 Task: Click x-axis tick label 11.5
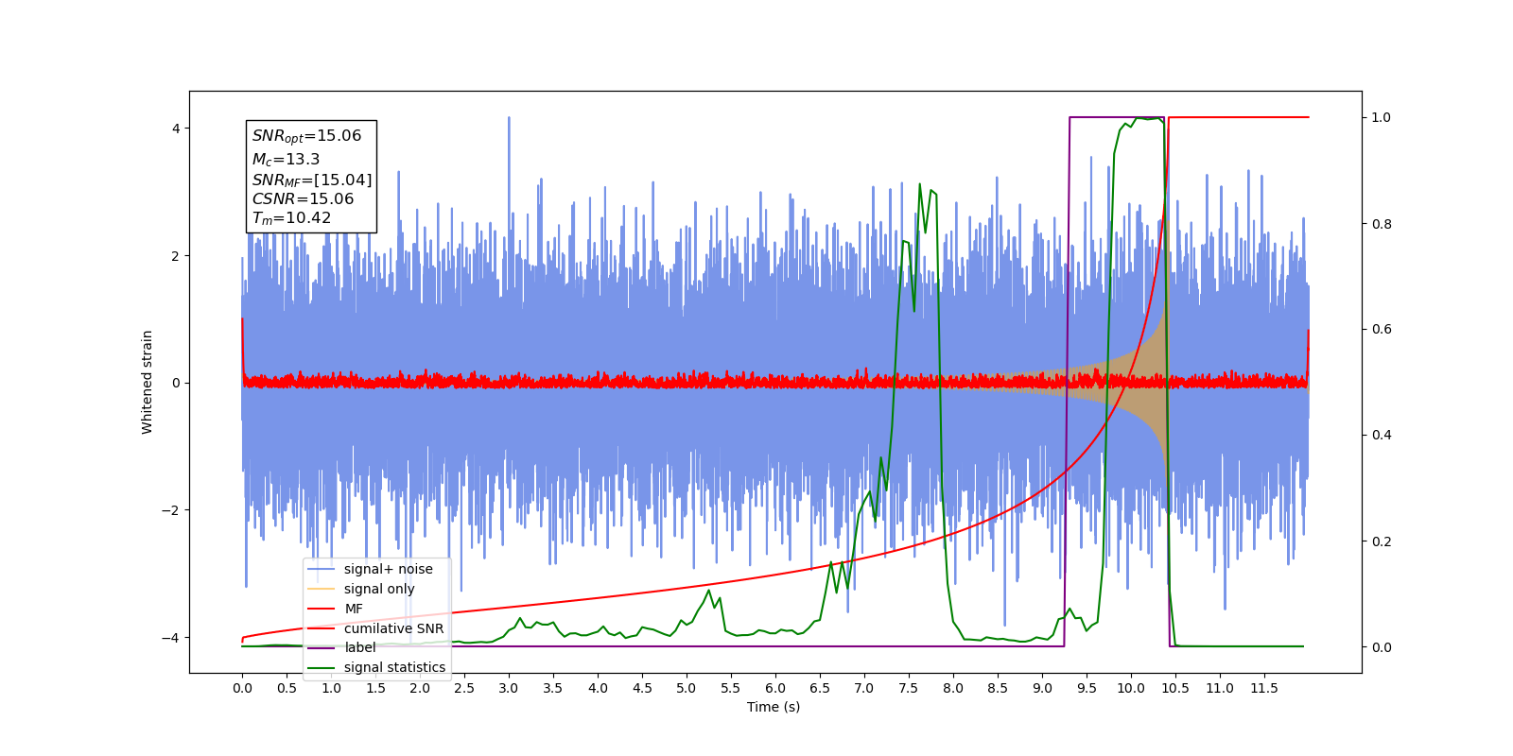coord(1264,688)
